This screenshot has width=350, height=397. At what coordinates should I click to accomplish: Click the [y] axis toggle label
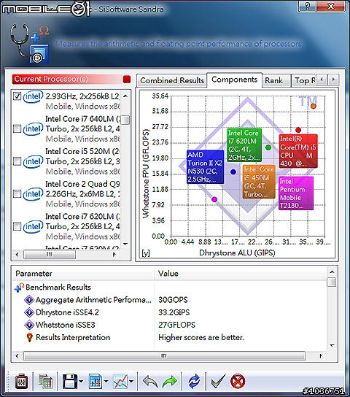(x=145, y=253)
